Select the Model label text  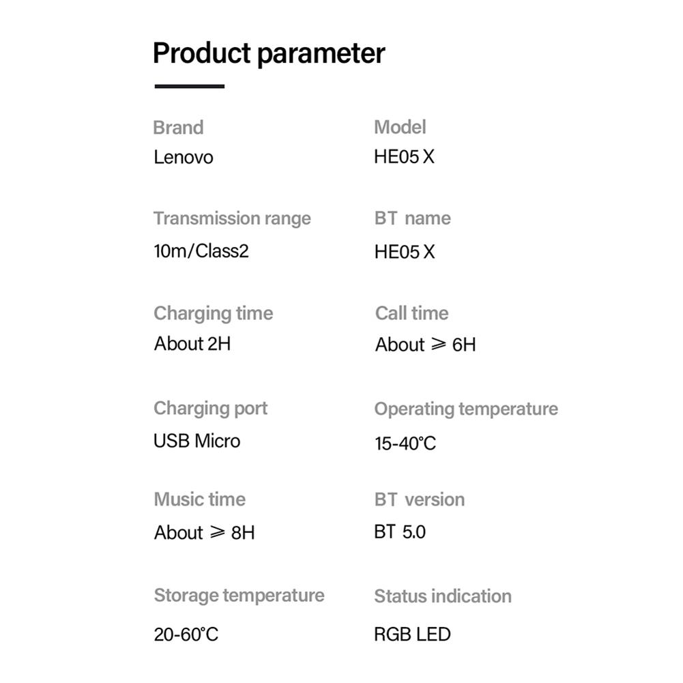(x=400, y=127)
